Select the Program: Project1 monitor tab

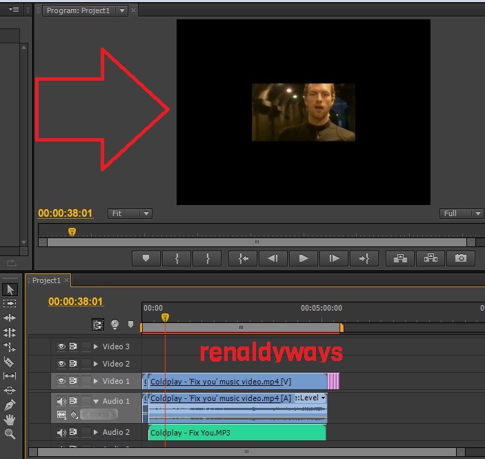78,10
